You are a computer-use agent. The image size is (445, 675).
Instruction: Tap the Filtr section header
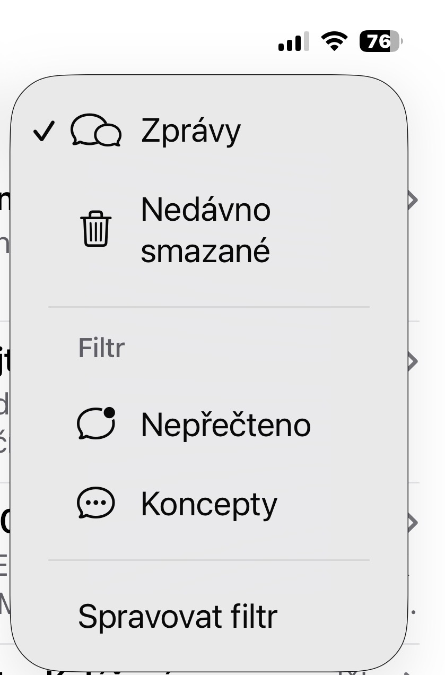pos(101,348)
